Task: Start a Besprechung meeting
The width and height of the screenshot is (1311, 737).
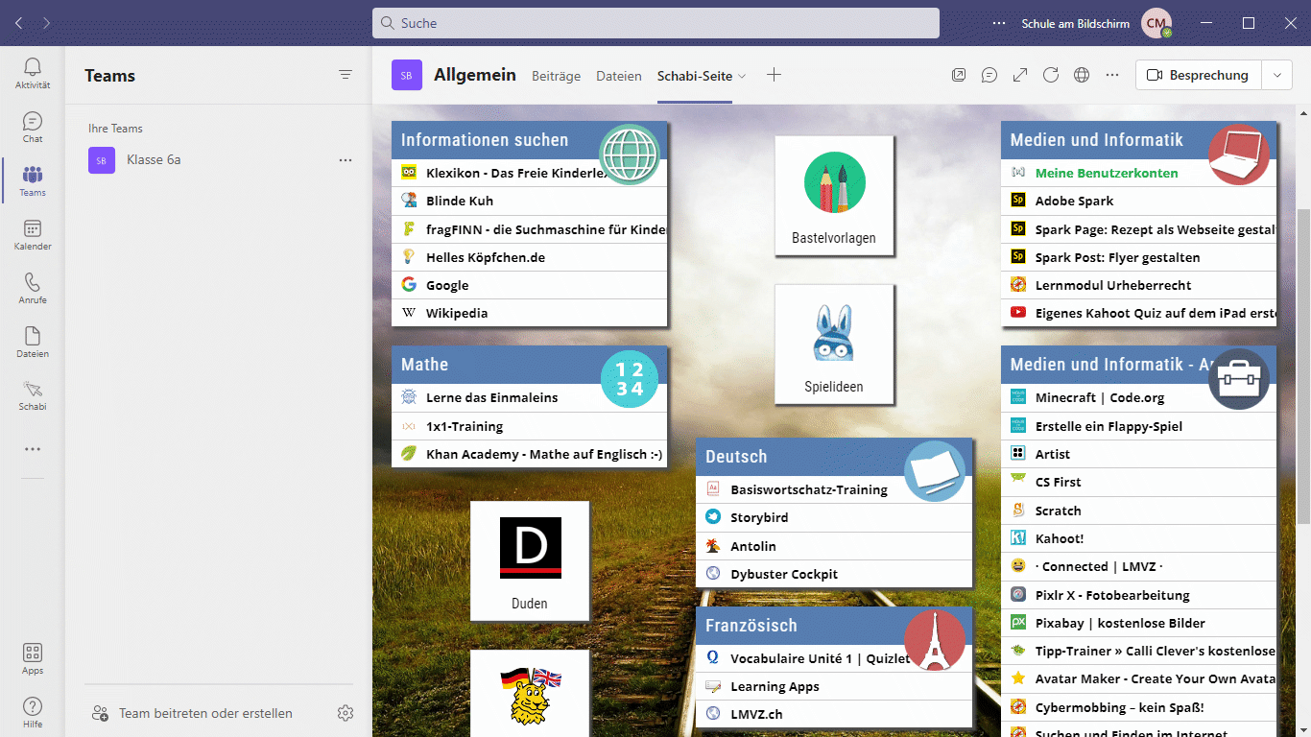Action: click(x=1198, y=75)
